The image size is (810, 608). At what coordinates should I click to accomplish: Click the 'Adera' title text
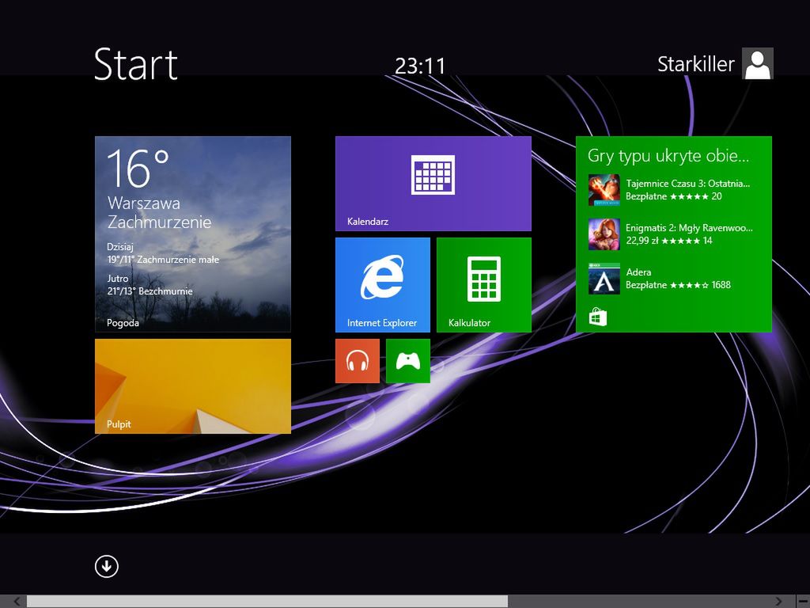[x=638, y=272]
